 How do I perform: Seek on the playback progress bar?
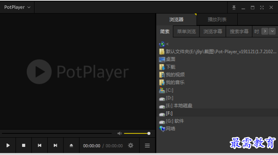(x=57, y=133)
